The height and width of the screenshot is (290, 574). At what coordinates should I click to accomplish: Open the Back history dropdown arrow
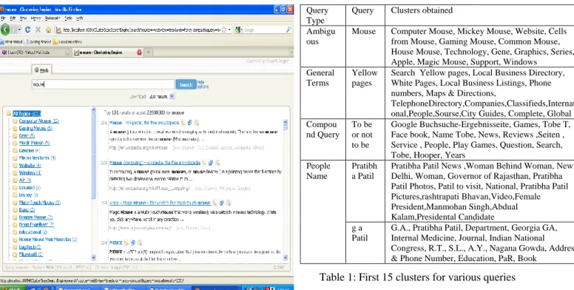click(x=20, y=30)
